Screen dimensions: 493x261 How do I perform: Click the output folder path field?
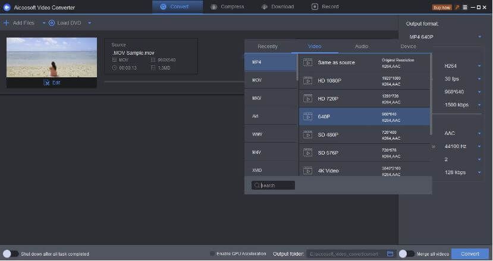point(346,254)
